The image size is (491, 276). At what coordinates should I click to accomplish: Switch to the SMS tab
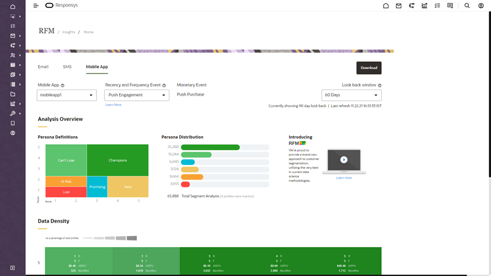pyautogui.click(x=67, y=67)
